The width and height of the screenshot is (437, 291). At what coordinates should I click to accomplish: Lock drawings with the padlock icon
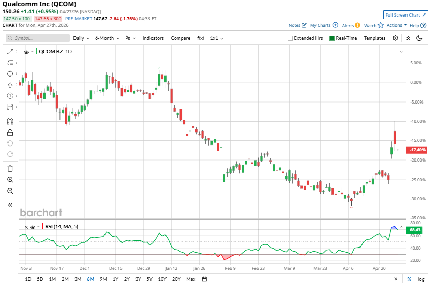(x=10, y=133)
